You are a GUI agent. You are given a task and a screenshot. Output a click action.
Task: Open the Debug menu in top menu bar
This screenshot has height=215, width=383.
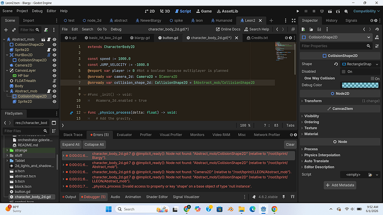point(37,11)
